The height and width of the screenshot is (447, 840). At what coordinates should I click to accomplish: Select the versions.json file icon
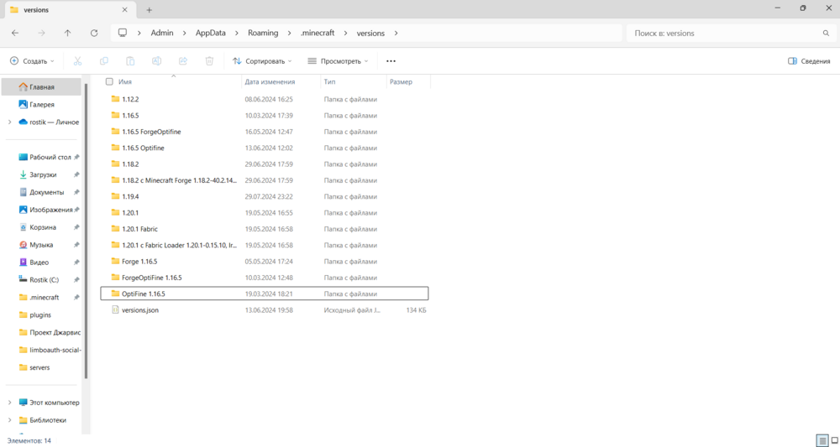pyautogui.click(x=114, y=309)
